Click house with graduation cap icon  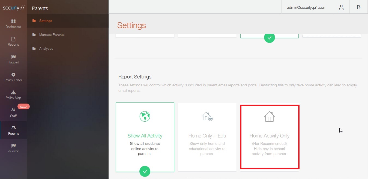point(207,116)
